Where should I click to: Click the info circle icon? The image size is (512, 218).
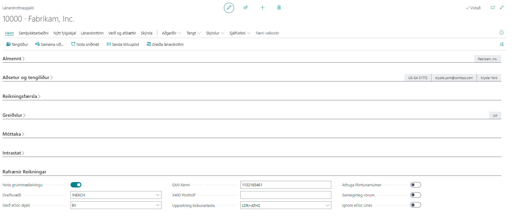coord(501,33)
